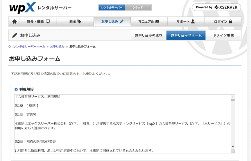Click the 第1章 [ 総則 ] line
This screenshot has height=161, width=251.
(x=26, y=106)
